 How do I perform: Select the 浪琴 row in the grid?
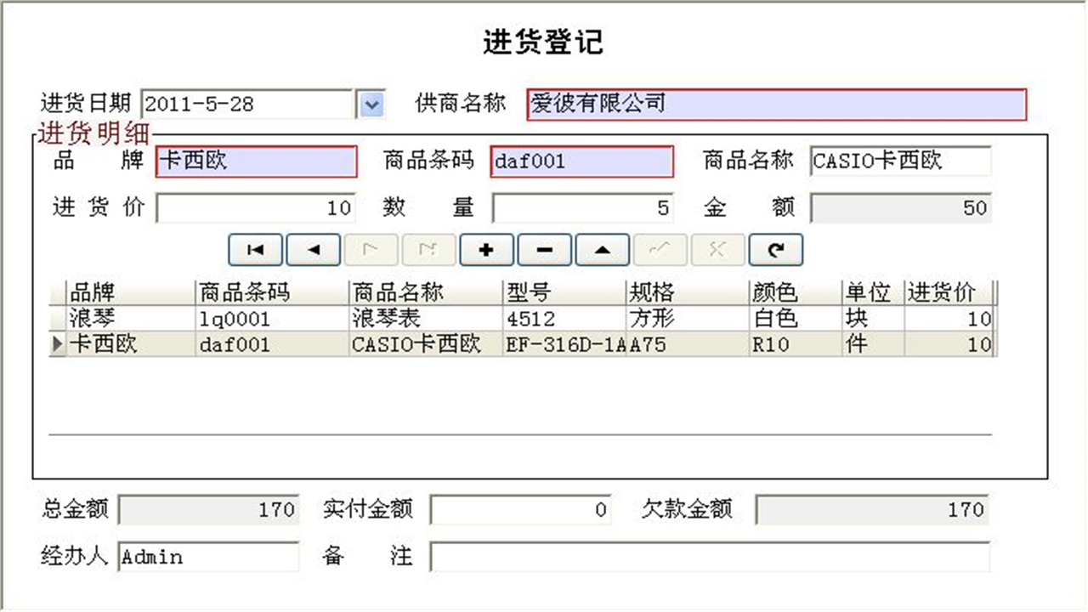pos(255,319)
